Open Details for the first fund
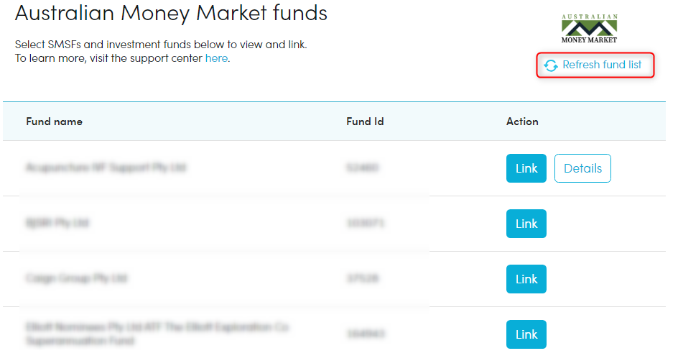Screen dimensions: 678x361 [x=582, y=168]
